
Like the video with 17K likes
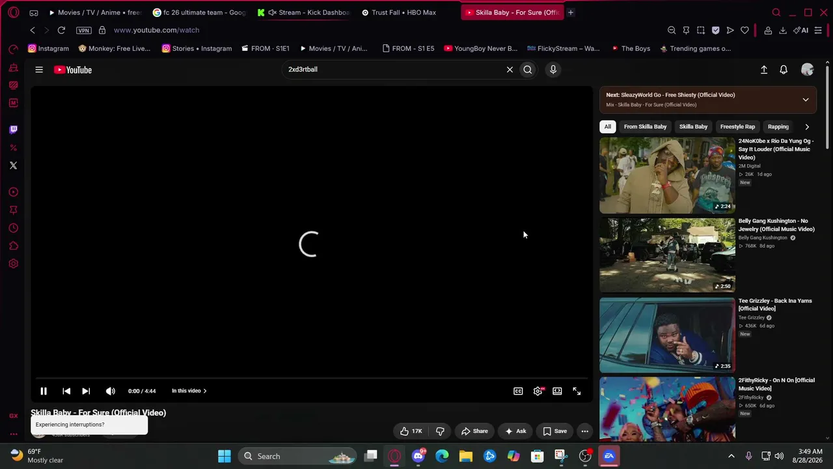pos(411,431)
